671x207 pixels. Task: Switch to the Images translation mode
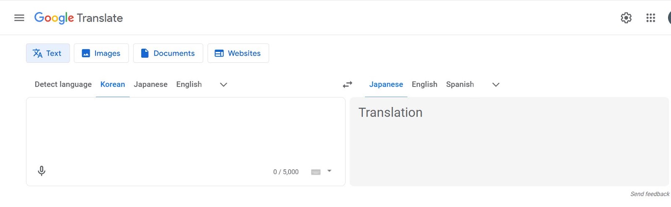101,54
